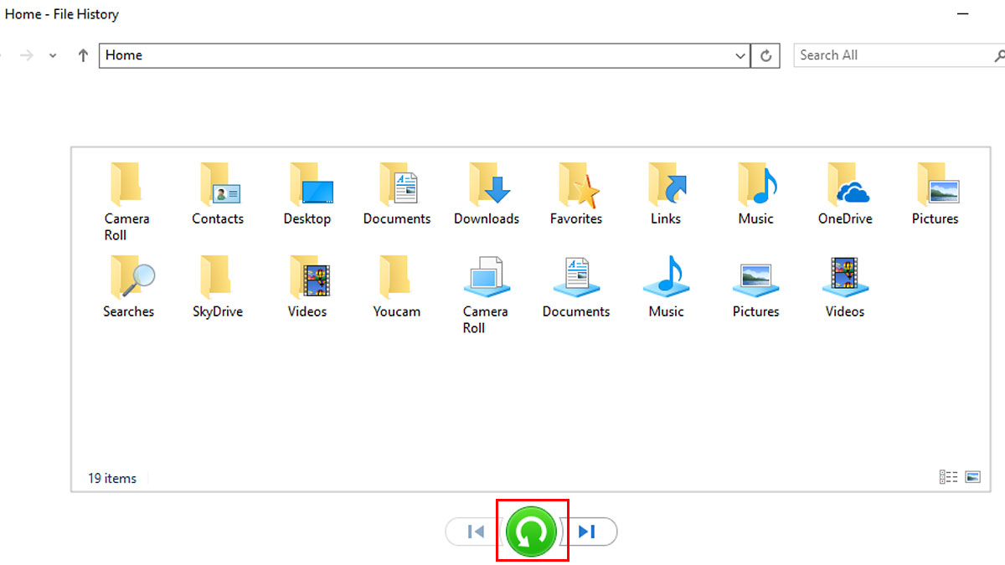Select the Desktop folder icon

307,185
